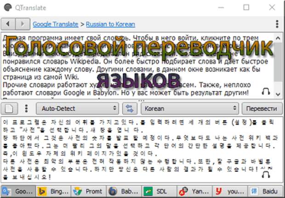
Task: Clear text with the blank page icon
Action: coord(11,109)
